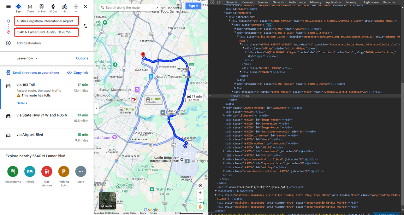Open Details for 183 Toll route
Screen dimensions: 404x215
pos(22,103)
